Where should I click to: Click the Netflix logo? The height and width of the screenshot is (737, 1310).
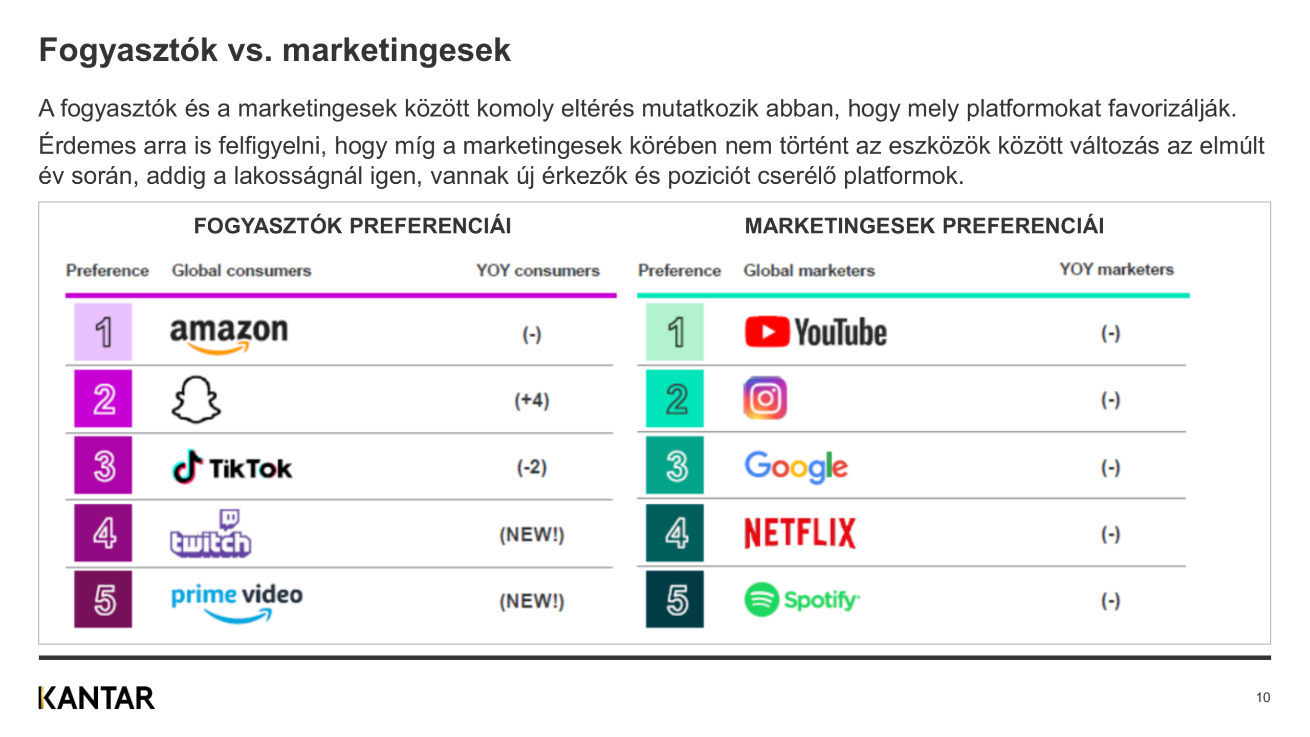800,533
